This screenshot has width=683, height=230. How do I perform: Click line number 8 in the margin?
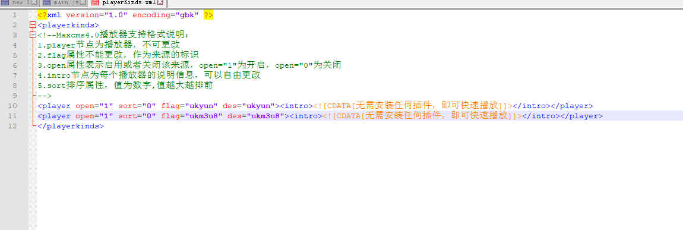(x=15, y=86)
